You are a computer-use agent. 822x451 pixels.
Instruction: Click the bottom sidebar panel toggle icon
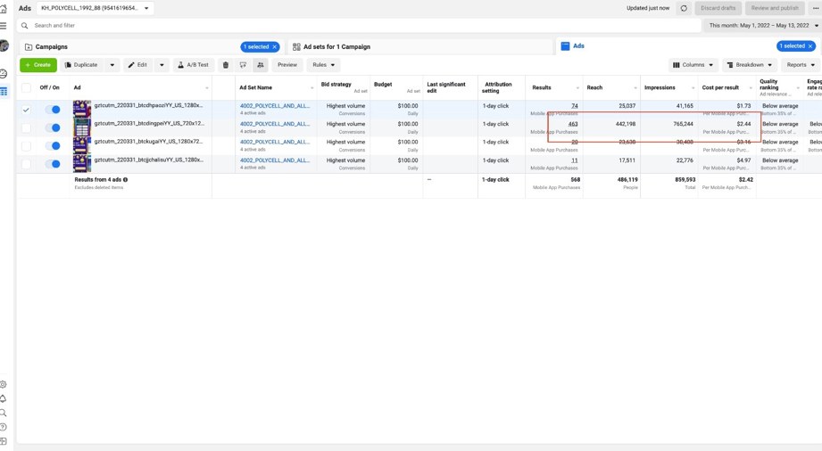pyautogui.click(x=4, y=441)
